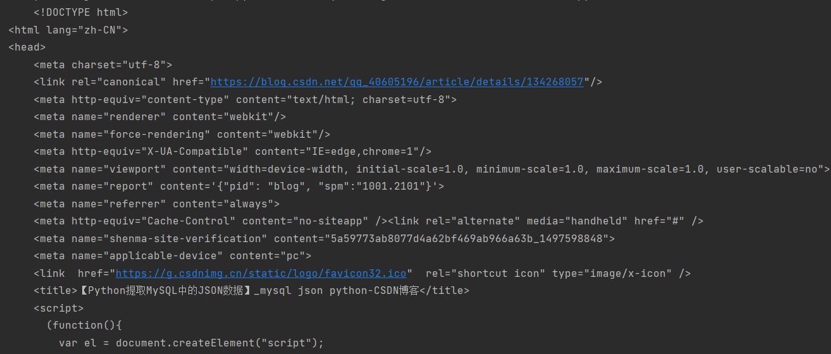Click the applicable-device meta line
The width and height of the screenshot is (831, 354).
(x=172, y=256)
